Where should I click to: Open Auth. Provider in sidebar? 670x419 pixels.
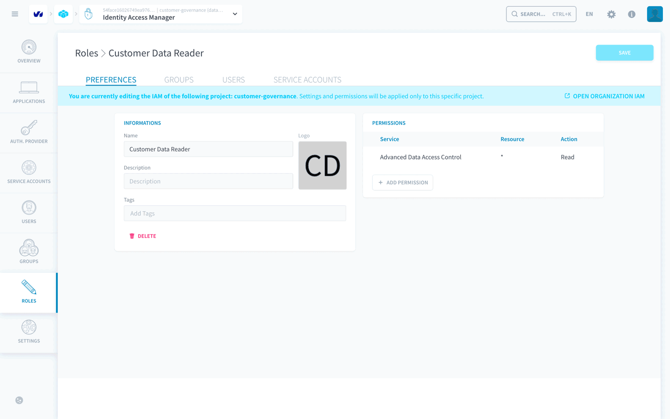point(29,133)
